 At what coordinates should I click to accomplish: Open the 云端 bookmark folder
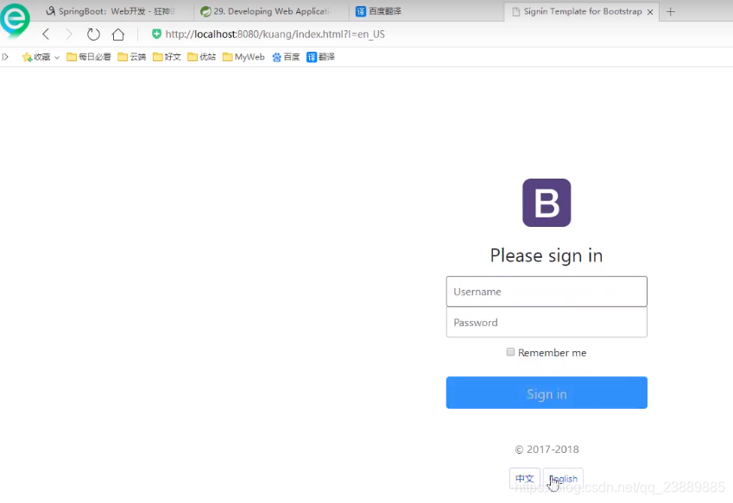pos(132,57)
